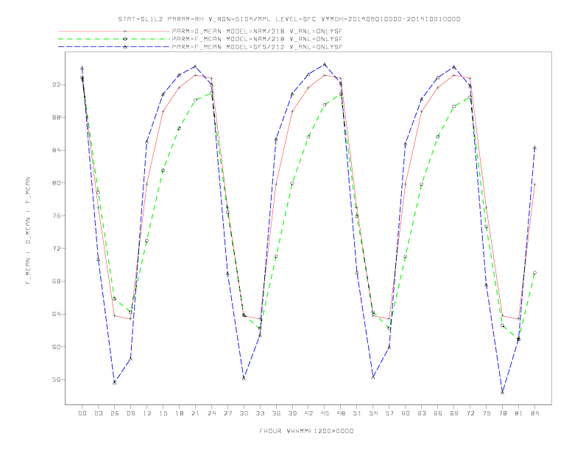Click the x-axis tick label 03

pyautogui.click(x=98, y=413)
